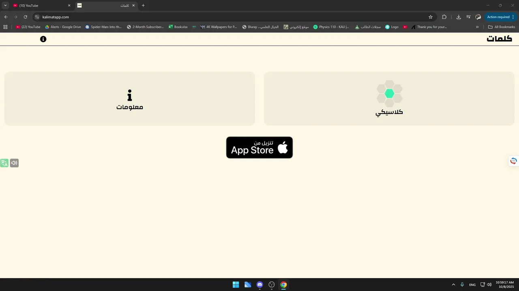Open Physics 110 - KAU bookmark
Image resolution: width=519 pixels, height=291 pixels.
(x=331, y=27)
